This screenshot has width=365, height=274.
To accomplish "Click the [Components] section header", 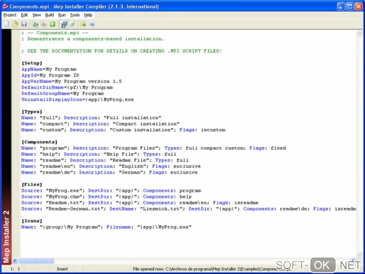I will coord(40,142).
